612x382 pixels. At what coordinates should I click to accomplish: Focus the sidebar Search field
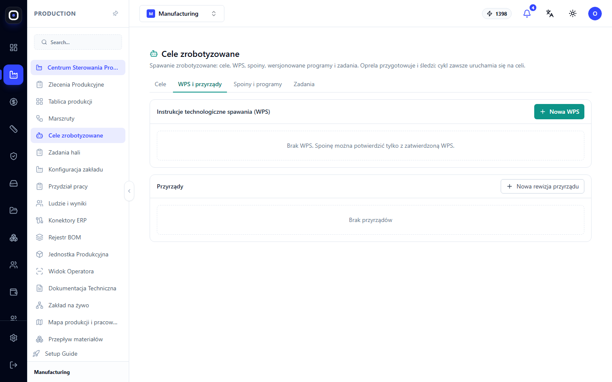coord(78,42)
